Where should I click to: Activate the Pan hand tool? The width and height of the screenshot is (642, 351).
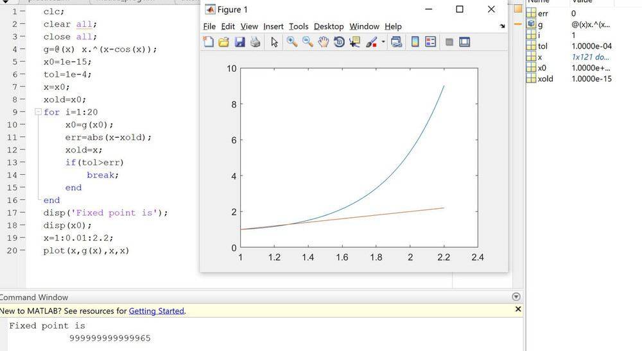point(324,42)
